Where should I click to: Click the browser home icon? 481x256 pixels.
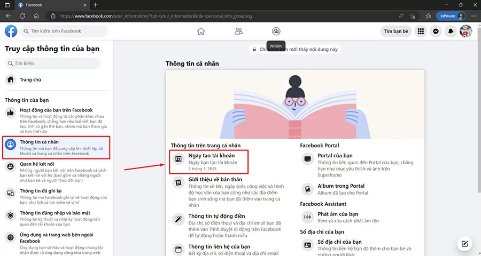(36, 16)
